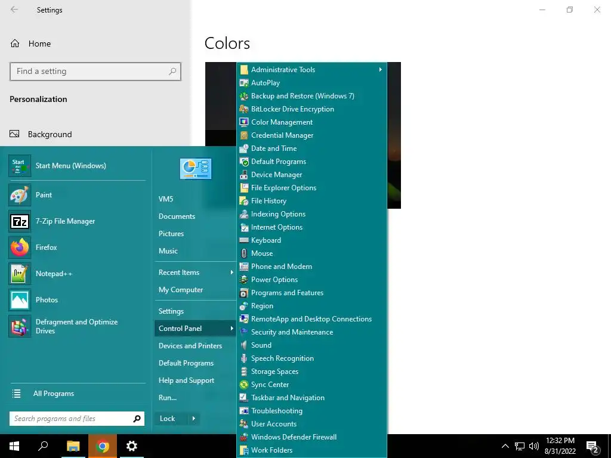Open Backup and Restore (Windows 7)

311,96
